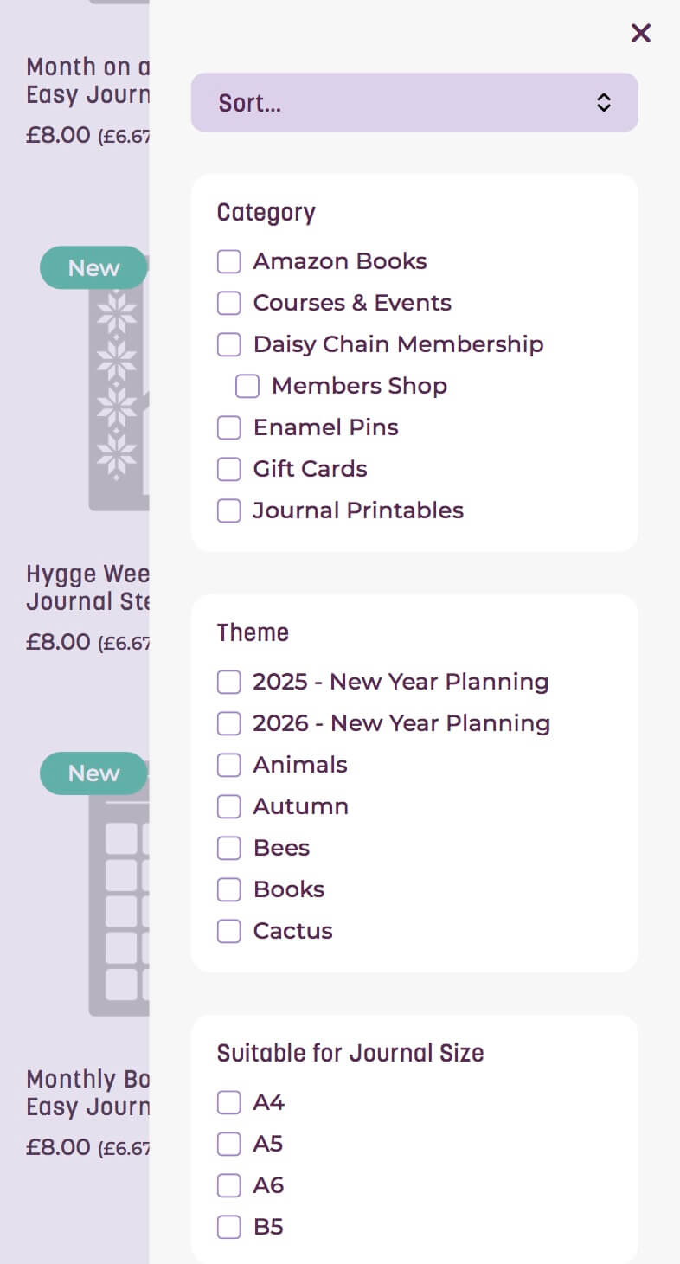Check the Gift Cards option
The image size is (680, 1264).
pos(229,469)
